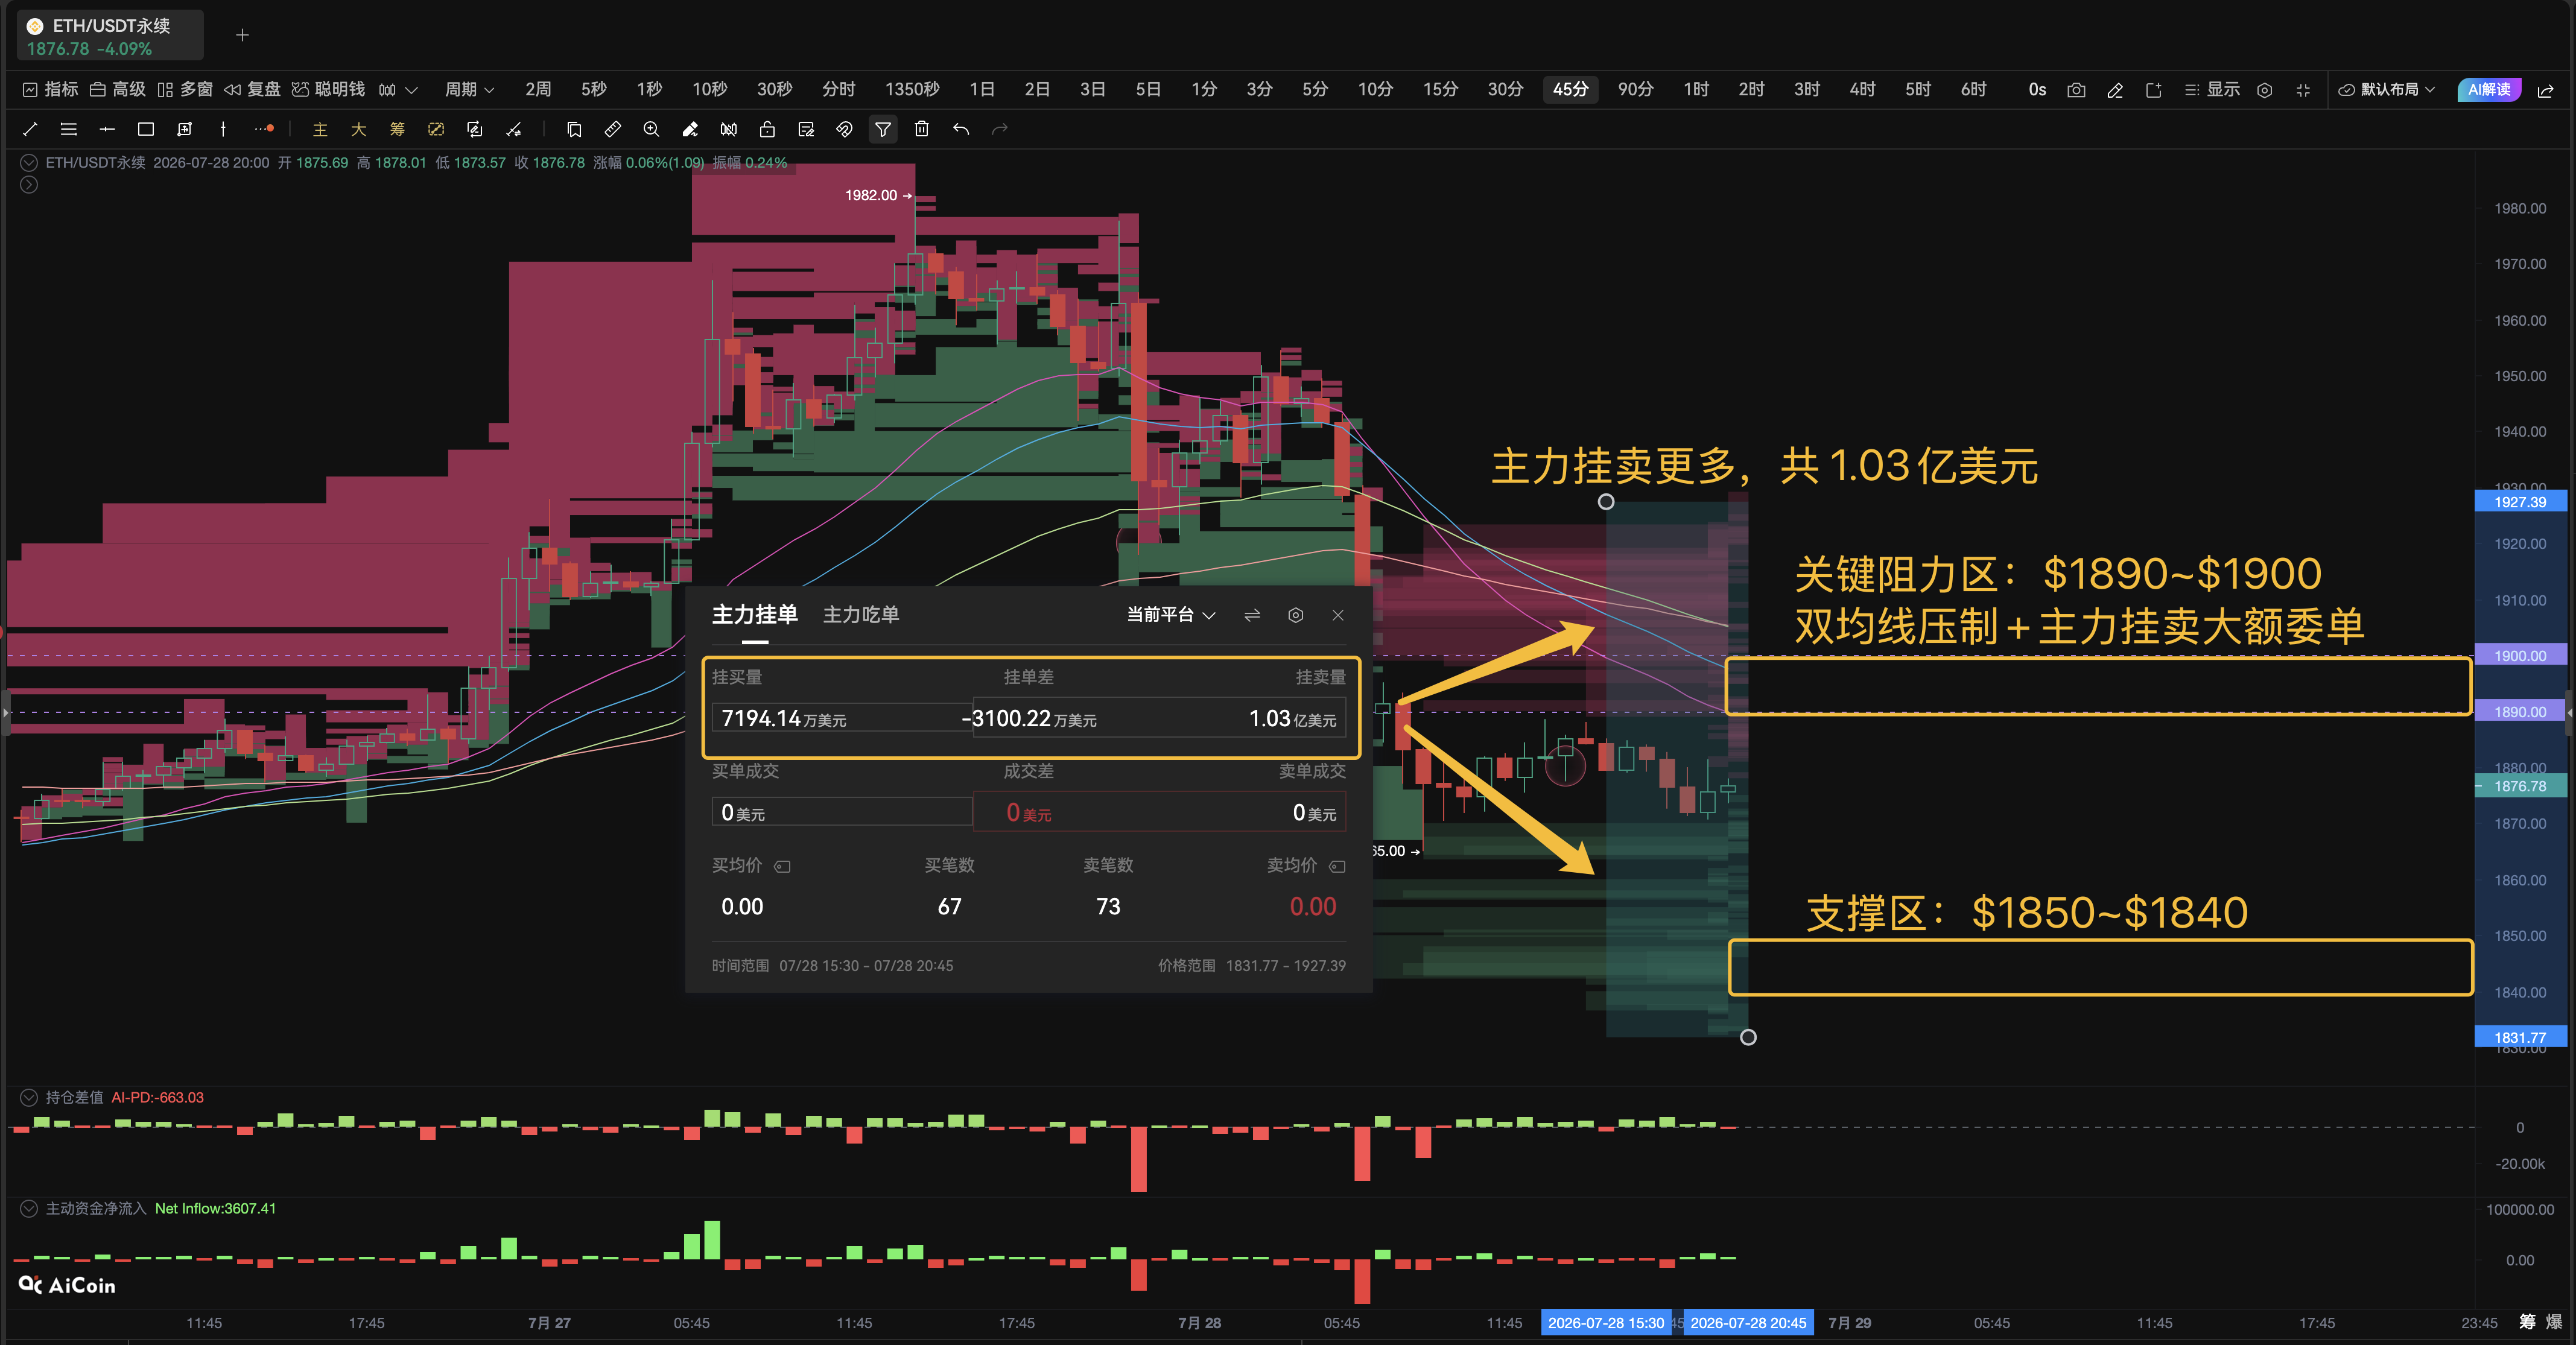Select the 1日 timeframe
The height and width of the screenshot is (1345, 2576).
[x=982, y=90]
